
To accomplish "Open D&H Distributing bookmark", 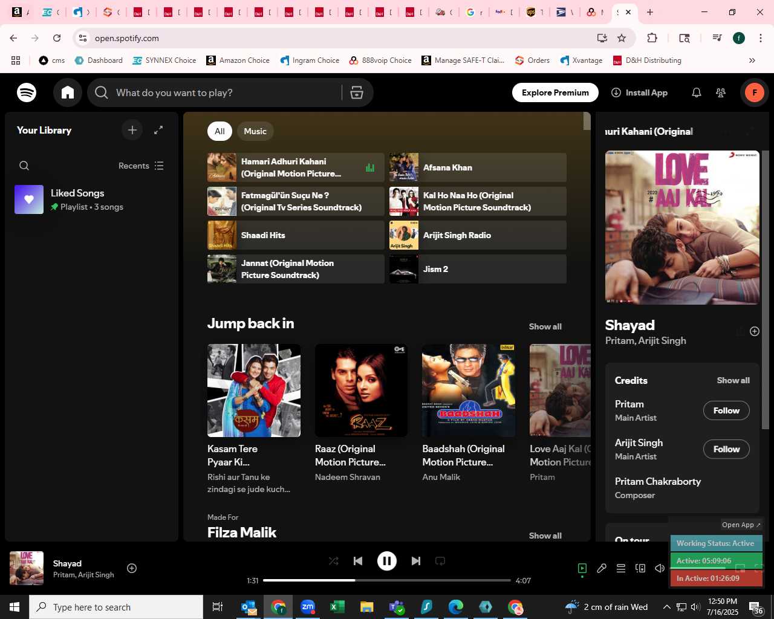I will pos(647,60).
